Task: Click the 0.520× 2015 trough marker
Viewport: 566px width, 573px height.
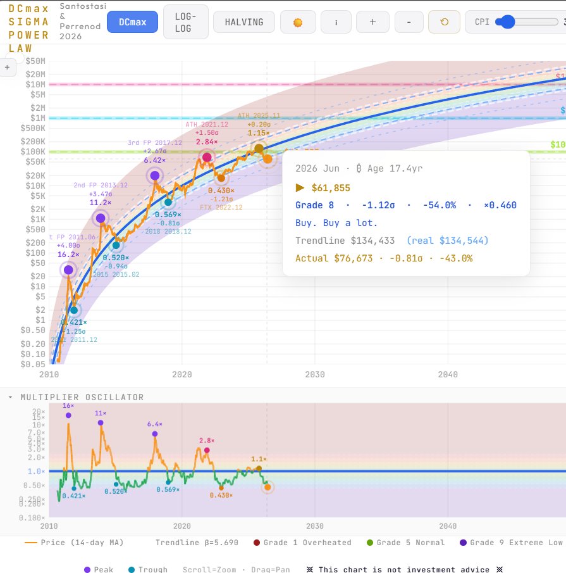Action: 116,245
